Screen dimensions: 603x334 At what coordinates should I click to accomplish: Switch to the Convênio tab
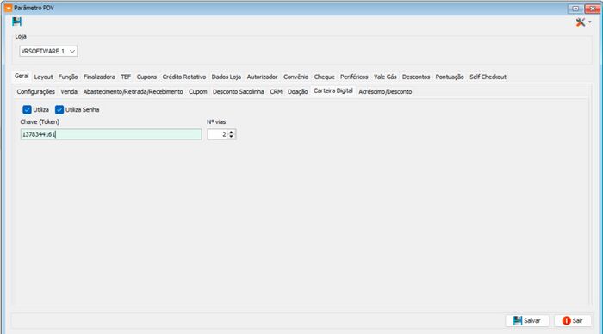[x=295, y=77]
